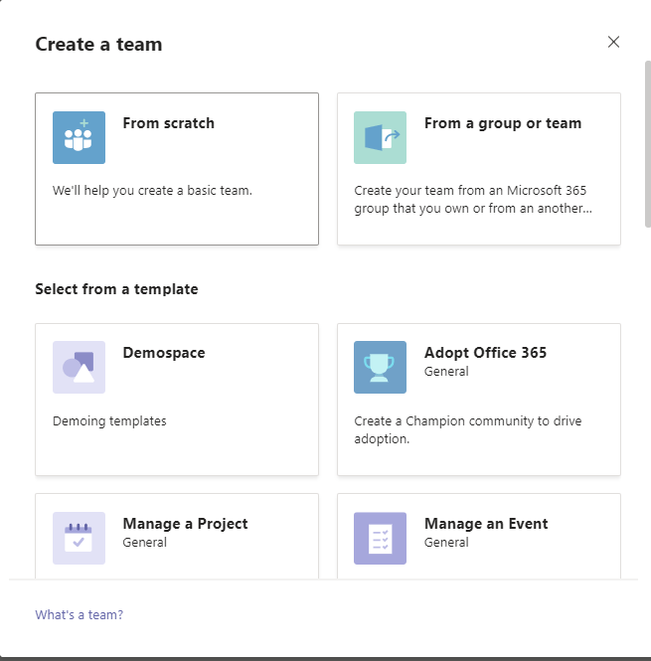Open the What's a team? link
651x661 pixels.
pyautogui.click(x=80, y=614)
